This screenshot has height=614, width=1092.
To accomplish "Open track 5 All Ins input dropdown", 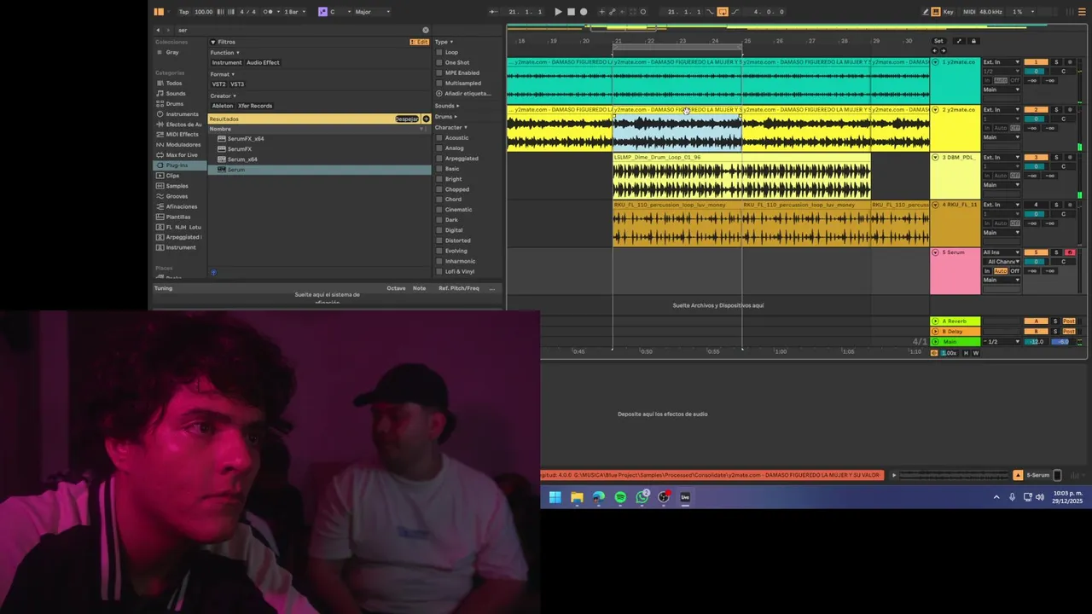I will pyautogui.click(x=1001, y=252).
